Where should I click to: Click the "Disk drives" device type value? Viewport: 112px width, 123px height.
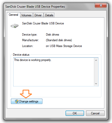pyautogui.click(x=53, y=35)
